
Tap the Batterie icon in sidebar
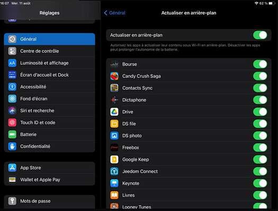[x=12, y=135]
